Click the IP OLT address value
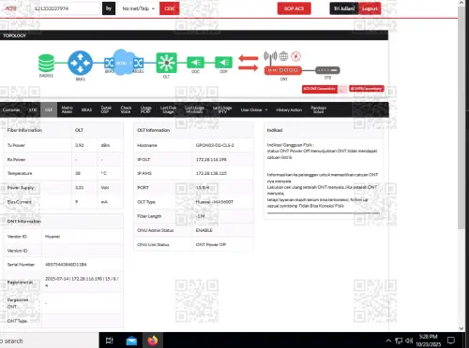The height and width of the screenshot is (348, 469). point(211,159)
